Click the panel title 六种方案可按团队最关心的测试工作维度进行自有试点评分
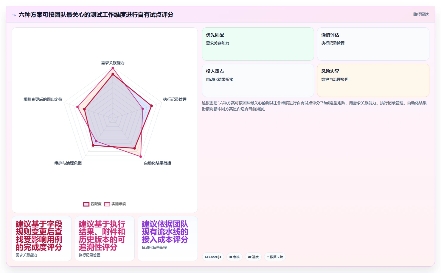Screen dimensions: 441x273 pos(96,15)
